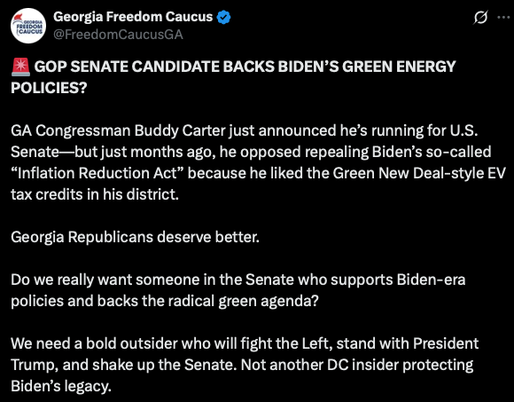The height and width of the screenshot is (402, 514).
Task: Click the Green New Deal-style EV phrase
Action: click(x=419, y=173)
